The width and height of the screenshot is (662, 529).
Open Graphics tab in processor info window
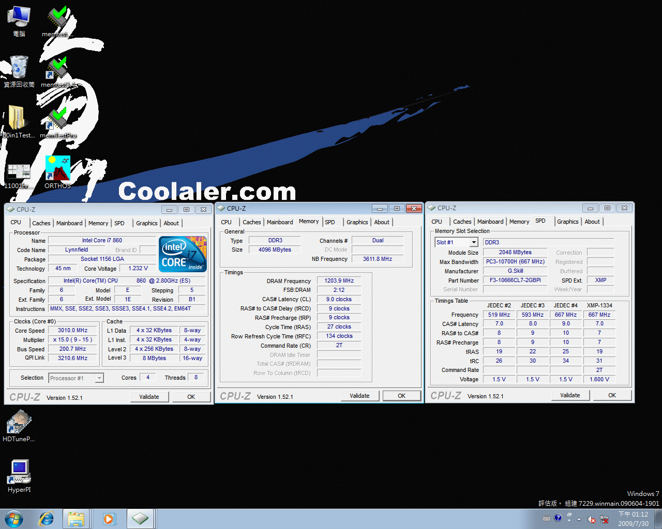(x=147, y=223)
